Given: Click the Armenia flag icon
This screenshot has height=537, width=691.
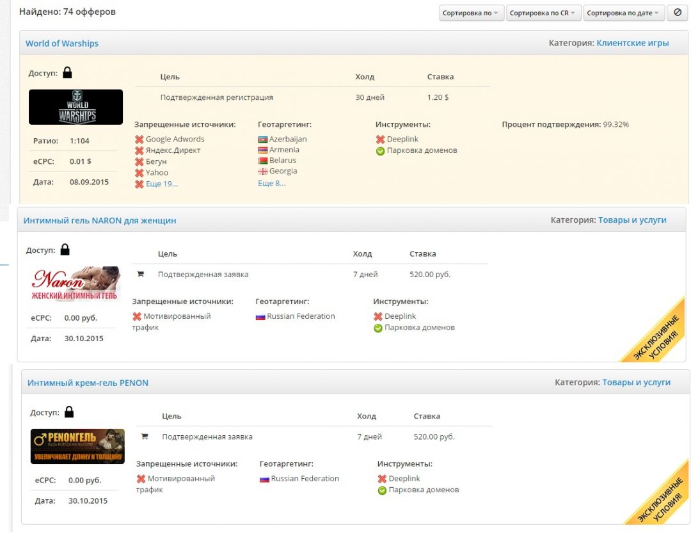Looking at the screenshot, I should click(x=263, y=150).
